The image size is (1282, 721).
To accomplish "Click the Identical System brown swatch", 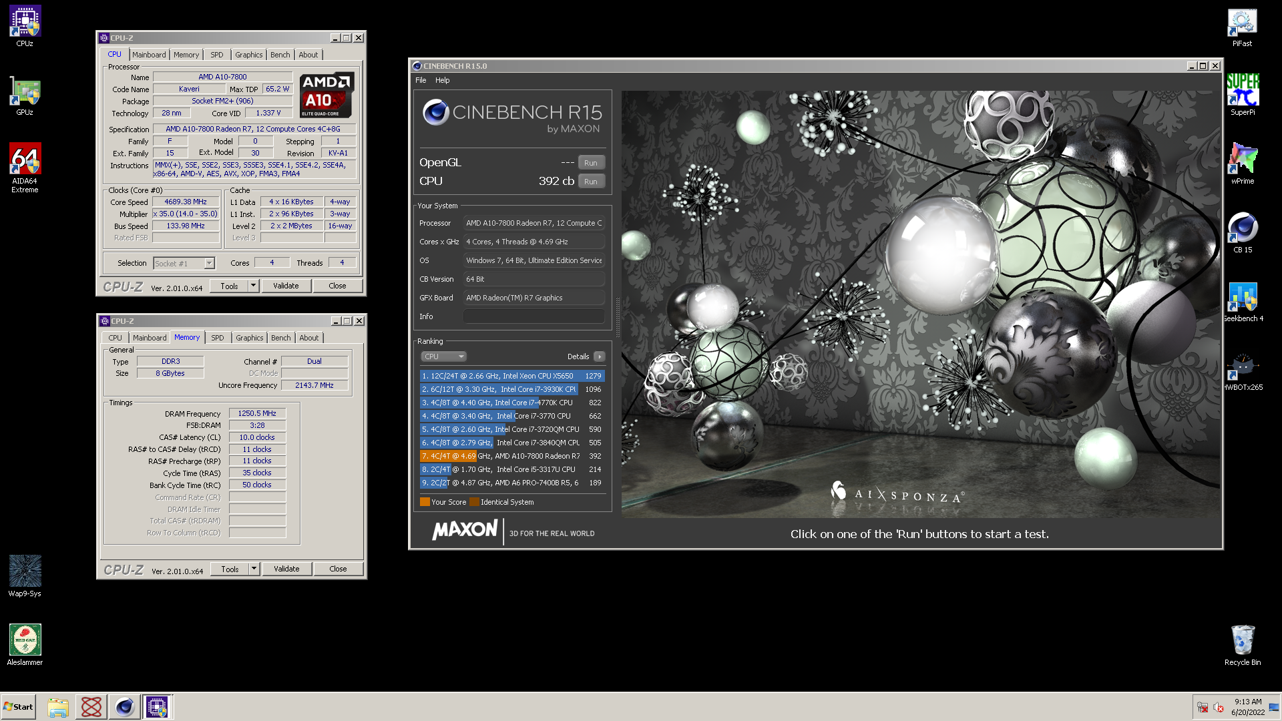I will pyautogui.click(x=474, y=502).
